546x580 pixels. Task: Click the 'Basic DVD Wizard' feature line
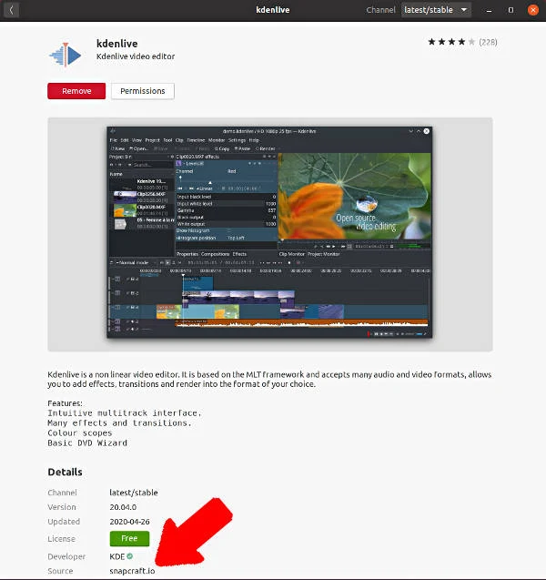tap(87, 443)
